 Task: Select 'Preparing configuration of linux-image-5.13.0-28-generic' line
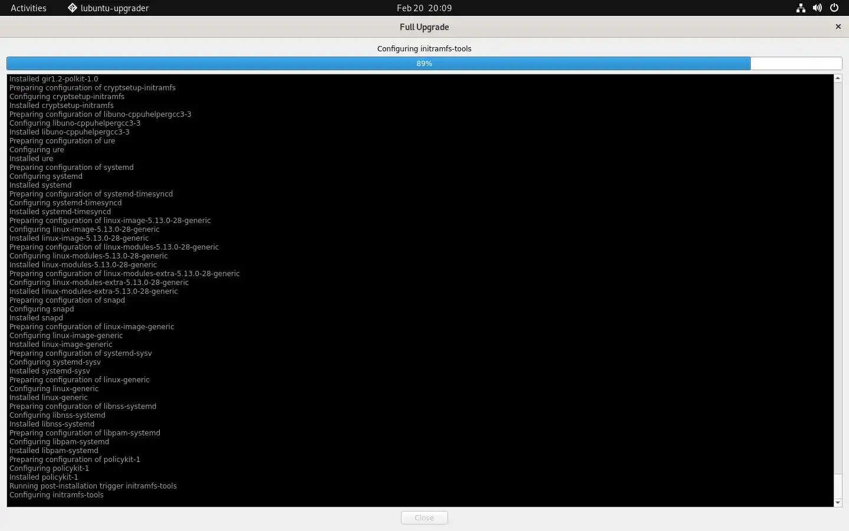pos(110,220)
